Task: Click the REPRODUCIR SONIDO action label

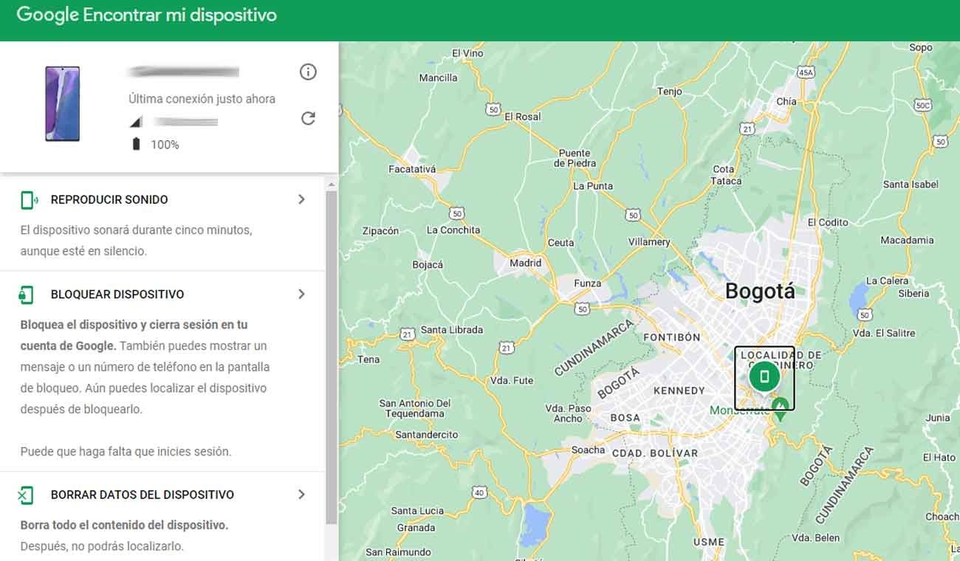Action: point(109,199)
